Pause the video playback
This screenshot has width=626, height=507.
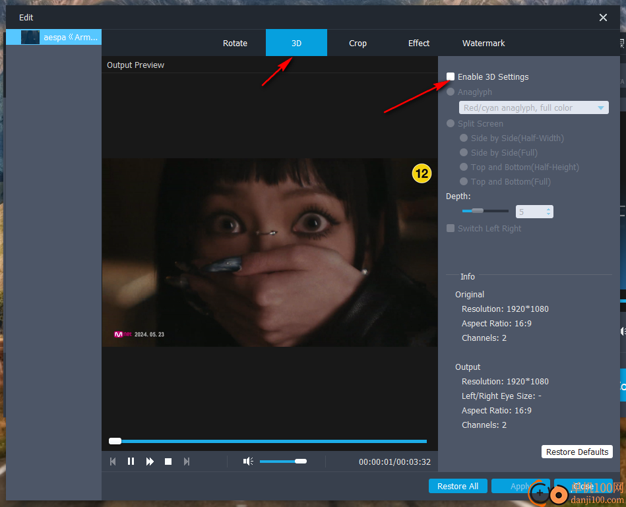click(131, 462)
